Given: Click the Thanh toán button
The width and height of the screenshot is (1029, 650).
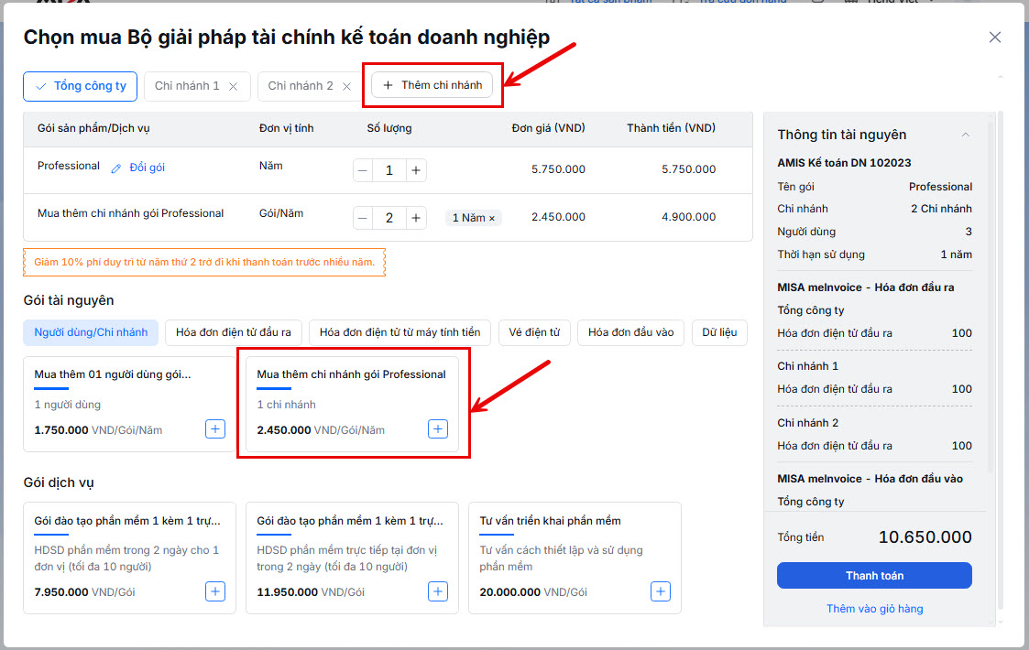Looking at the screenshot, I should point(874,575).
